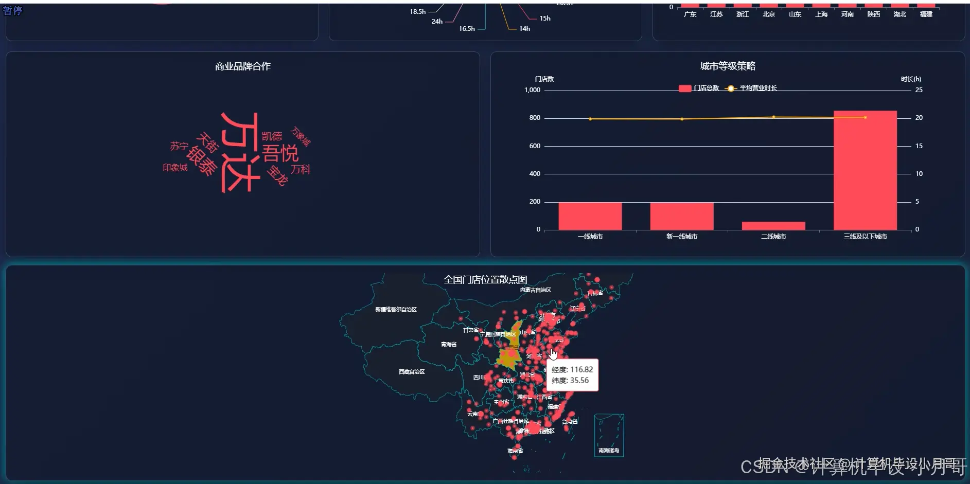This screenshot has height=484, width=970.
Task: Click the 凯德 brand word
Action: (x=272, y=136)
